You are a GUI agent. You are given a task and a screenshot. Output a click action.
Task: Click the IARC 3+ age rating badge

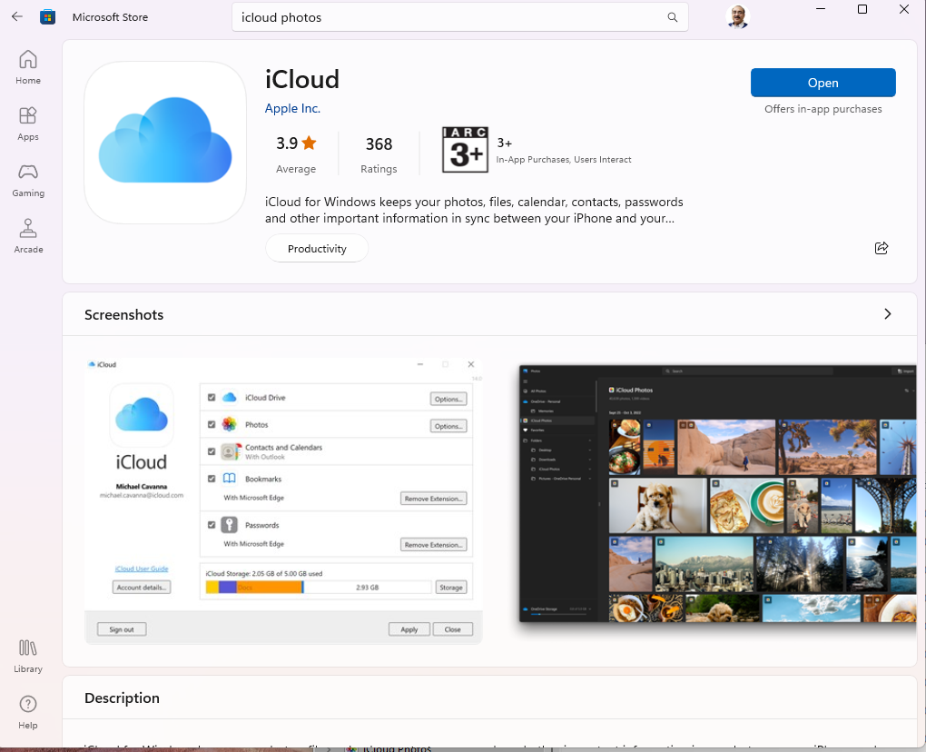tap(465, 150)
